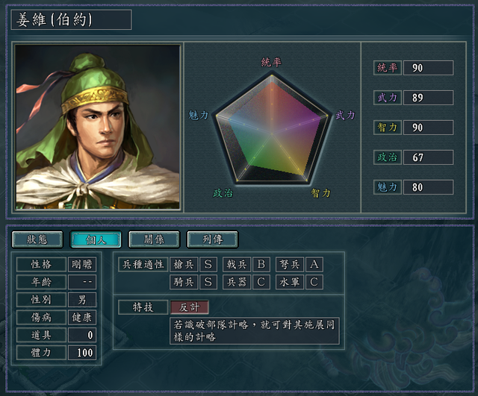
Task: Click the 騎兵 troop type cell
Action: (183, 282)
